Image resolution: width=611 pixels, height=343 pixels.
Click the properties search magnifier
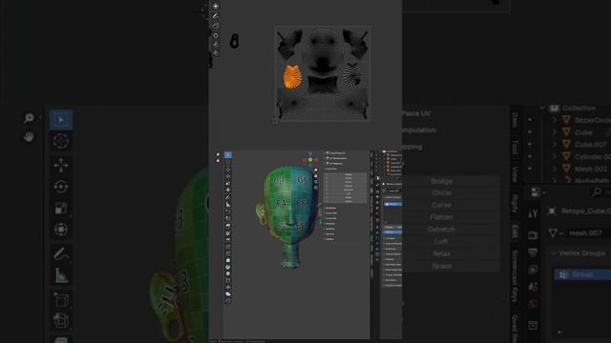coord(597,192)
